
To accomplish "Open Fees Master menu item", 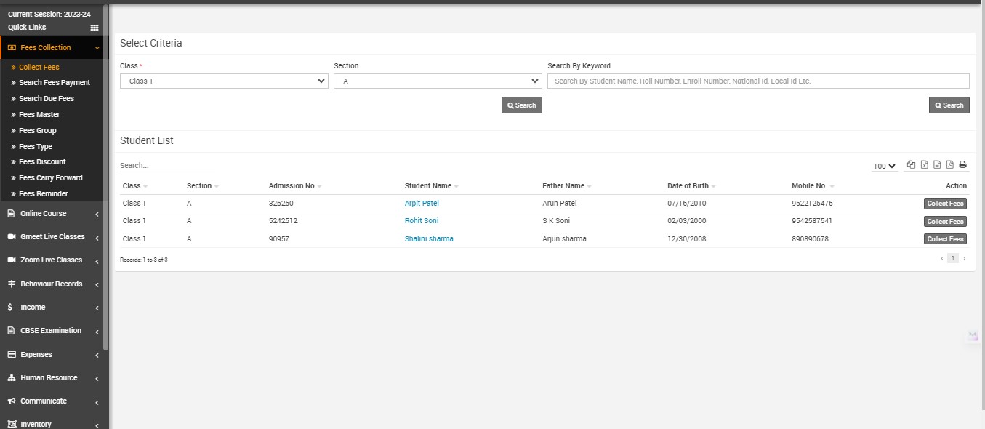I will [39, 115].
